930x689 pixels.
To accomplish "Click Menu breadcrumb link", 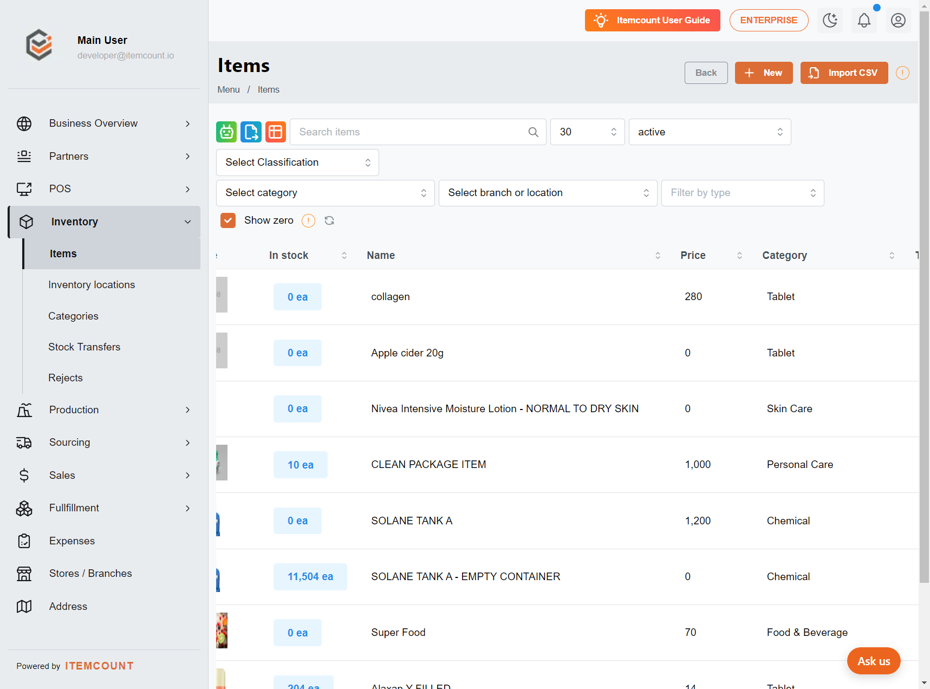I will [x=229, y=90].
